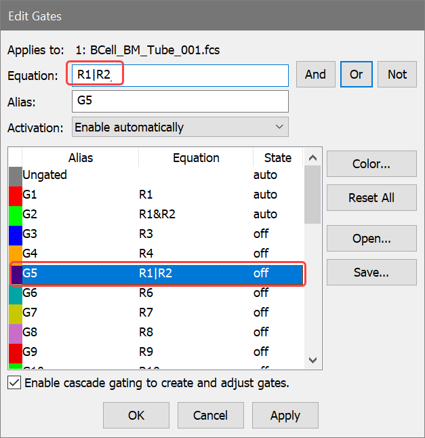Click the blue G3 gate color swatch
This screenshot has height=438, width=425.
(15, 234)
